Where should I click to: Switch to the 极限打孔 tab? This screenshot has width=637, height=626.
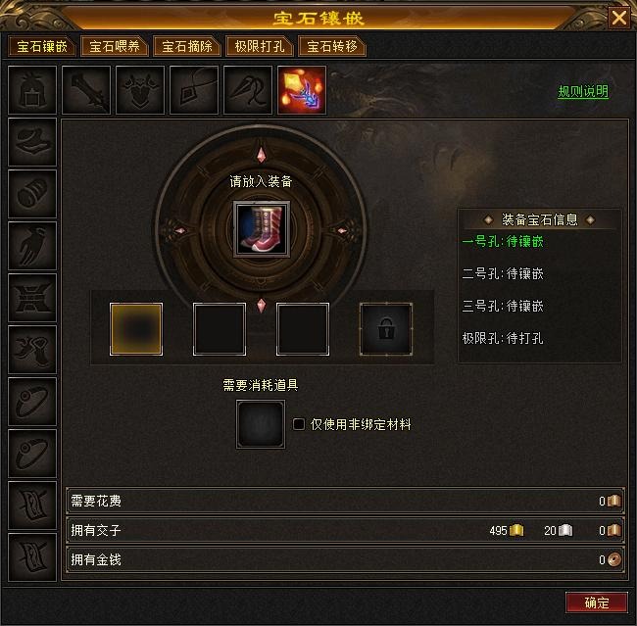[259, 46]
